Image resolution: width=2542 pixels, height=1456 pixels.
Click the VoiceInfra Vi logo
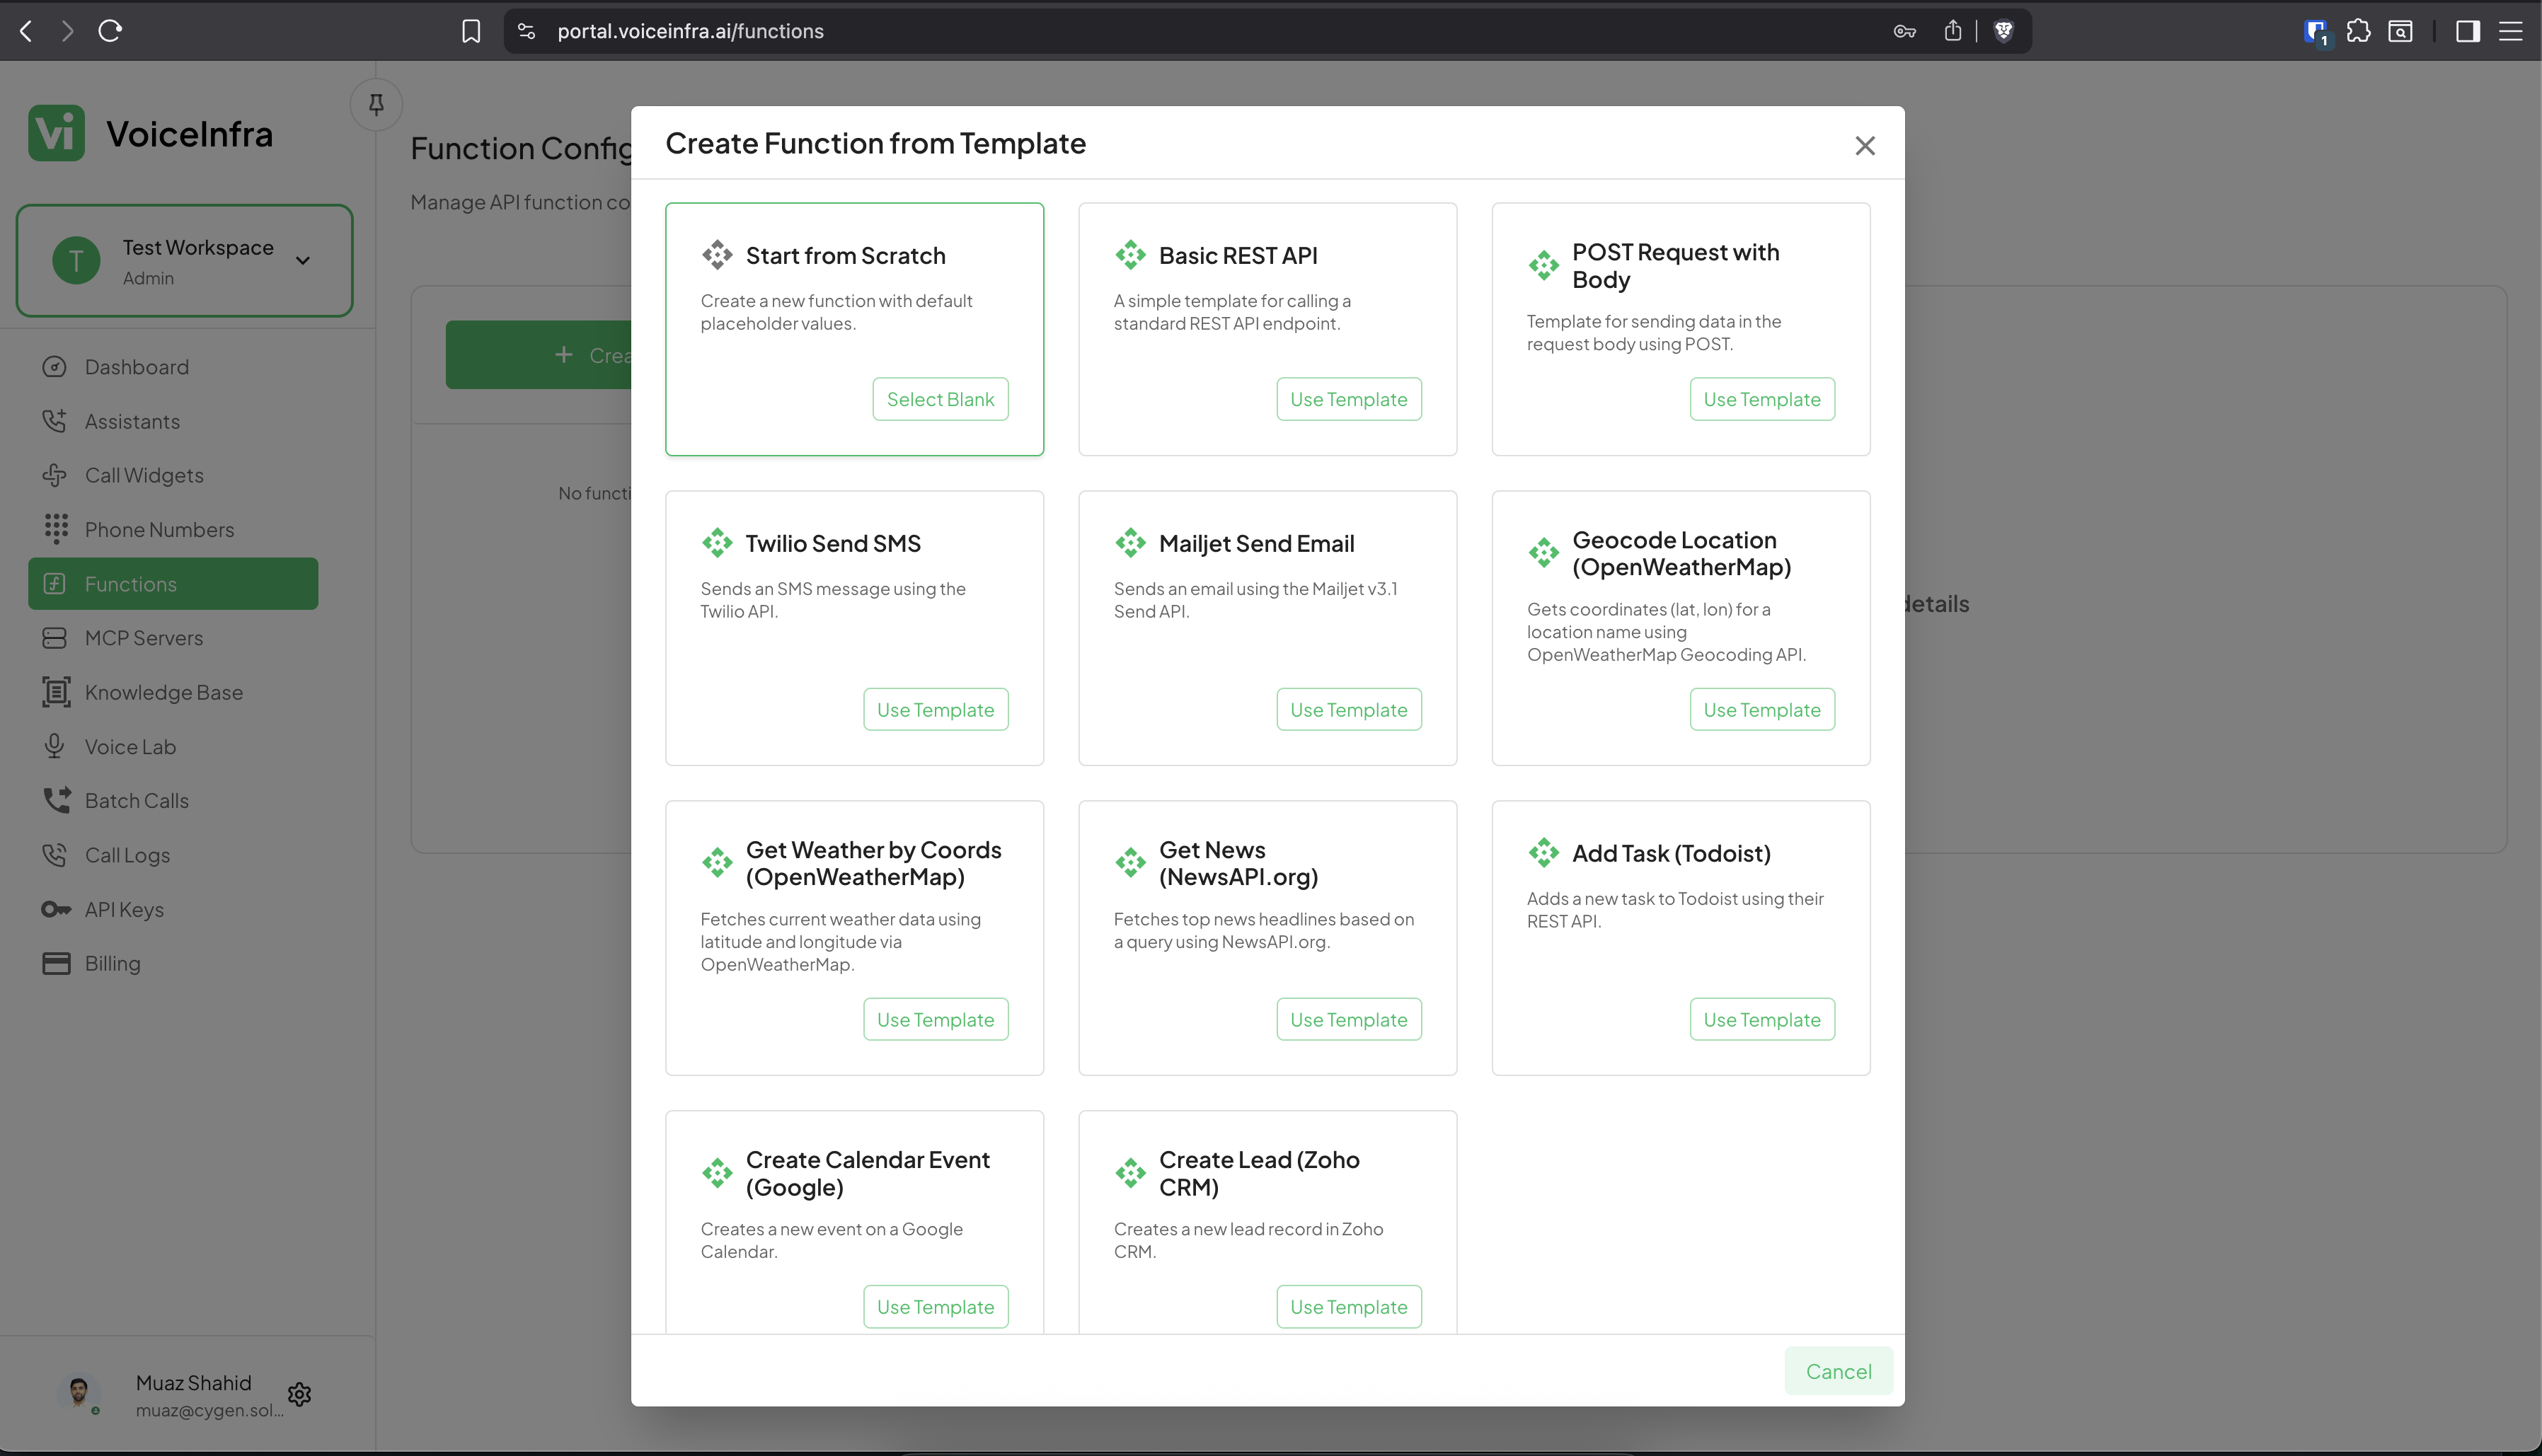[x=56, y=133]
